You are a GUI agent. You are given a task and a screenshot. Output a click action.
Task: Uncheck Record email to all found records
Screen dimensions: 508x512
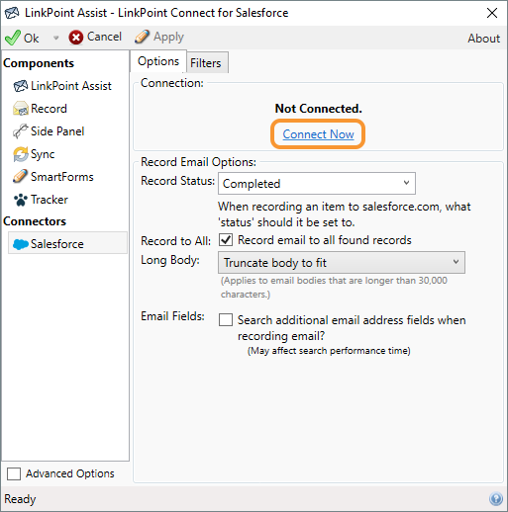click(x=226, y=240)
